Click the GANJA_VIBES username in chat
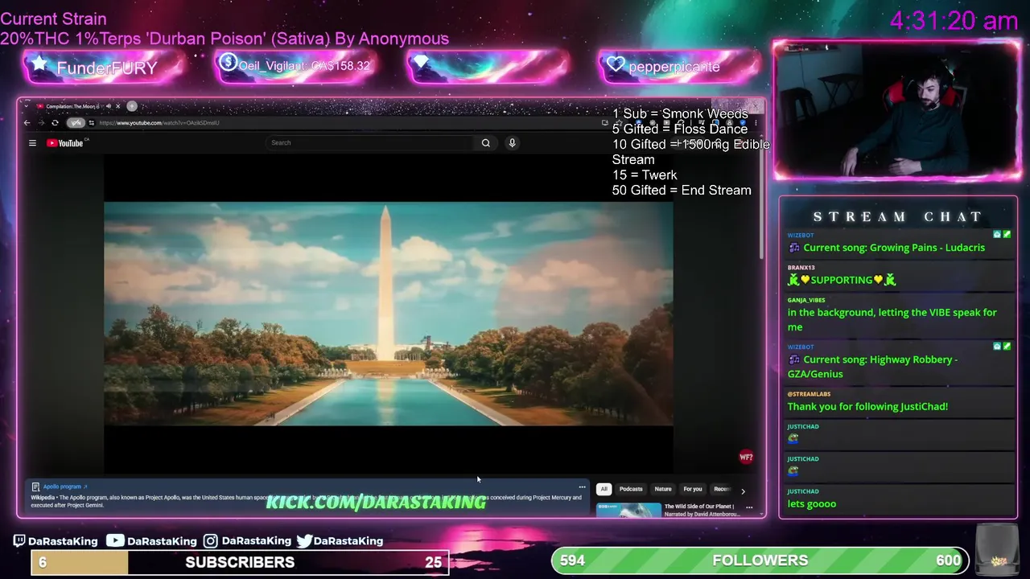 click(806, 300)
